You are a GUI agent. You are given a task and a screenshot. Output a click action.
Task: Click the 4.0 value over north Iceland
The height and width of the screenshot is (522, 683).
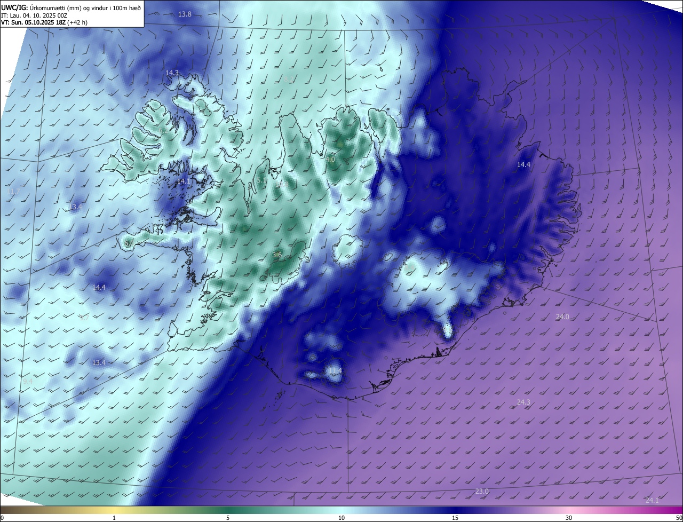[330, 159]
